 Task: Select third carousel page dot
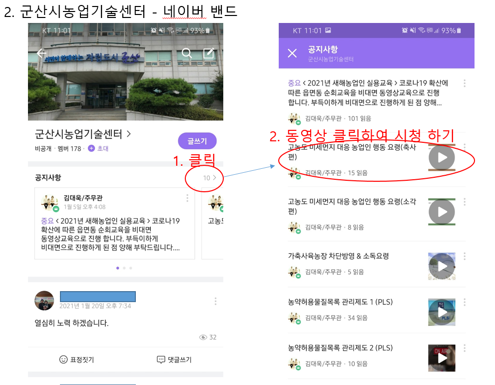pos(131,268)
